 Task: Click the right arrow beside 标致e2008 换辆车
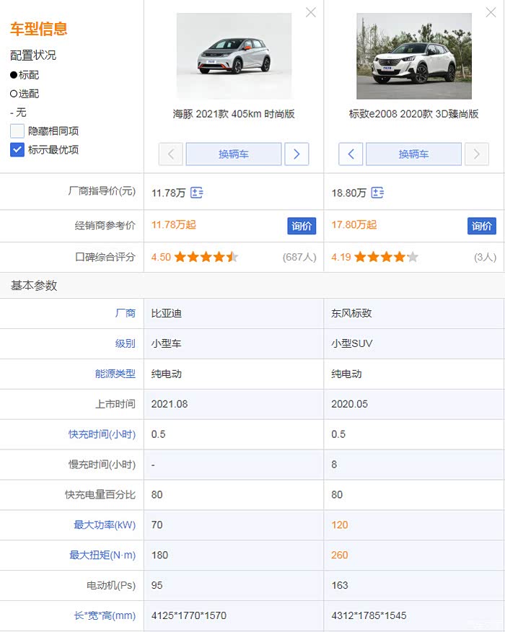click(x=477, y=154)
